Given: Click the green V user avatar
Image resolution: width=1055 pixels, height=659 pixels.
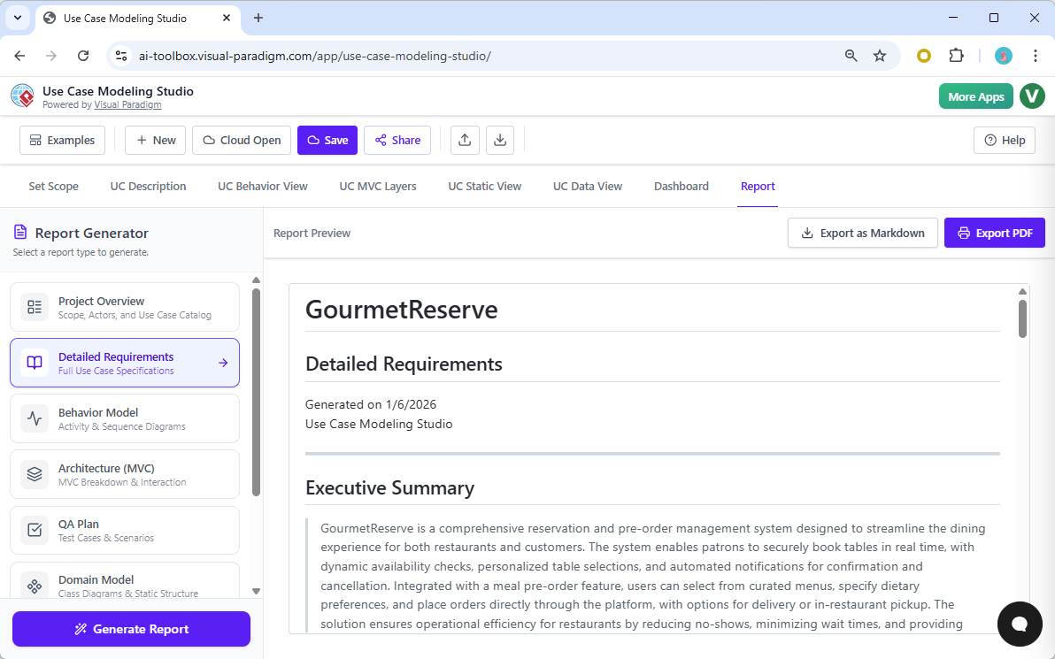Looking at the screenshot, I should point(1031,96).
